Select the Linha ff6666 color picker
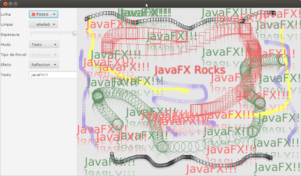The width and height of the screenshot is (301, 176). point(43,14)
